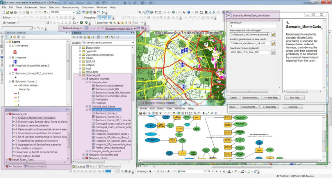This screenshot has width=332, height=178.
Task: Open the Geoprocessing menu
Action: coord(70,7)
